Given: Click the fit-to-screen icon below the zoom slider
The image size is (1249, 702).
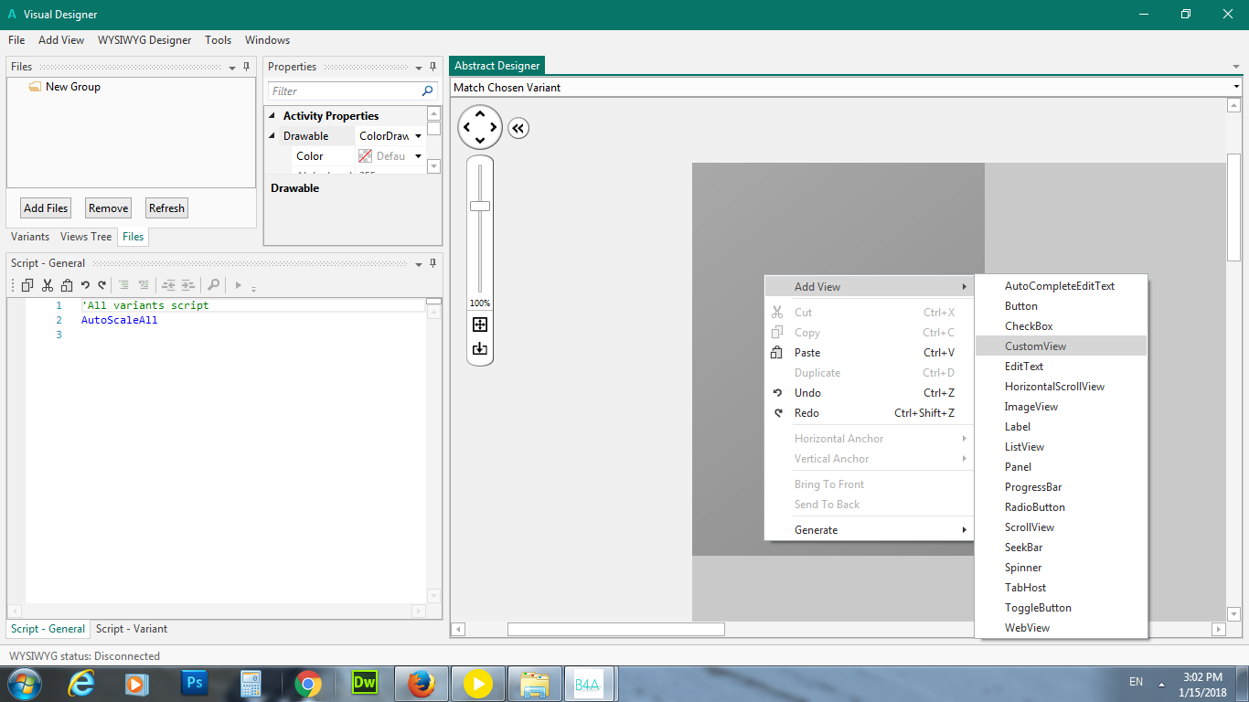Looking at the screenshot, I should tap(480, 324).
